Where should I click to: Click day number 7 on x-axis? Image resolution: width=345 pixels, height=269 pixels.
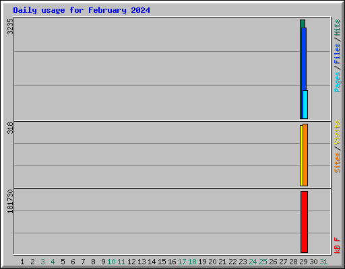(x=83, y=262)
